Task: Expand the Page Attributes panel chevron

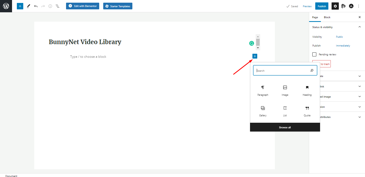Action: click(359, 117)
